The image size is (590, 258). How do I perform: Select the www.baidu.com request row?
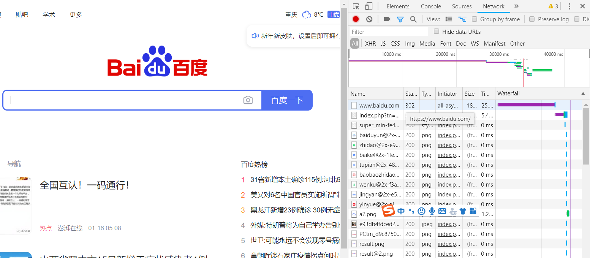[x=465, y=105]
